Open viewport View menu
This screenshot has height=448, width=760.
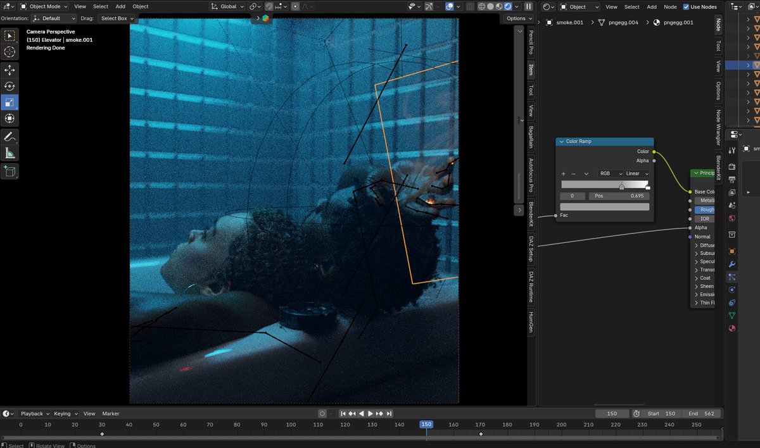(80, 6)
